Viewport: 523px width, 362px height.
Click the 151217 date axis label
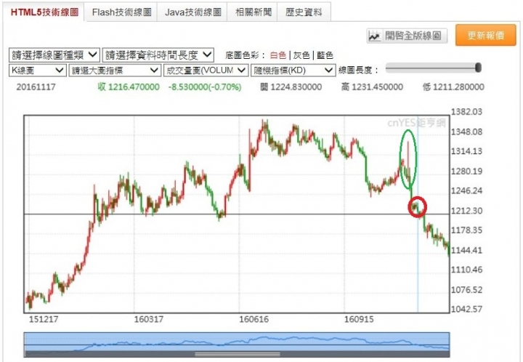click(x=44, y=319)
